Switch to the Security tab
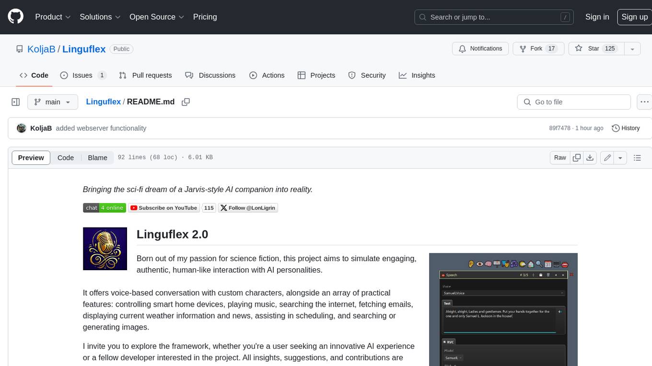The image size is (652, 366). (367, 75)
